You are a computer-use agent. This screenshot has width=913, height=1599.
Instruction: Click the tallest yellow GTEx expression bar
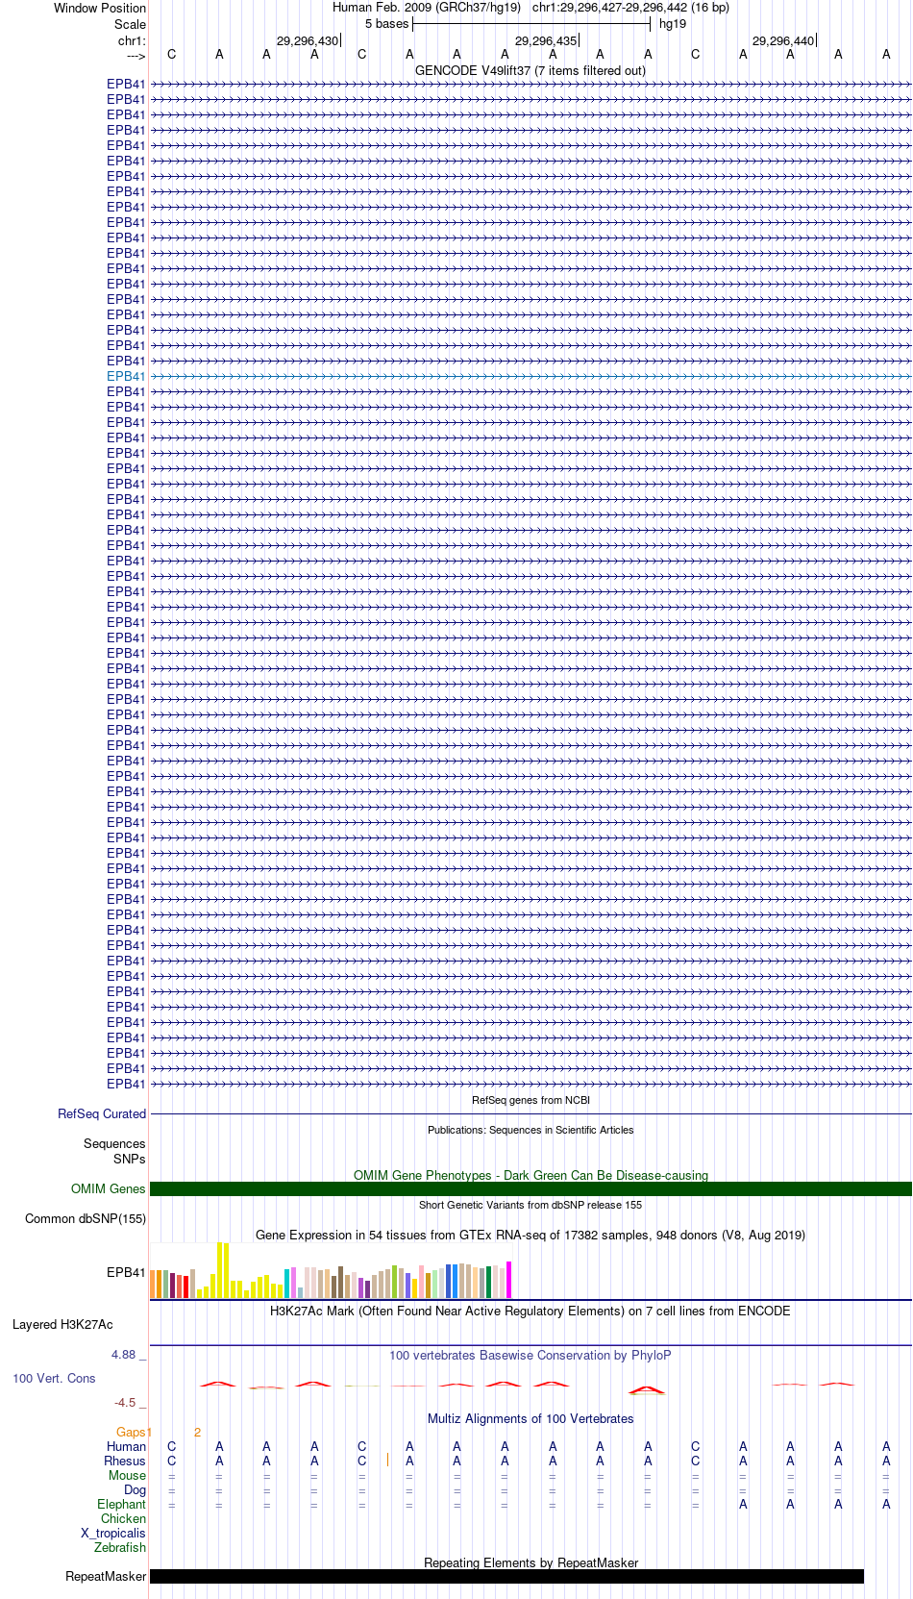[220, 1270]
